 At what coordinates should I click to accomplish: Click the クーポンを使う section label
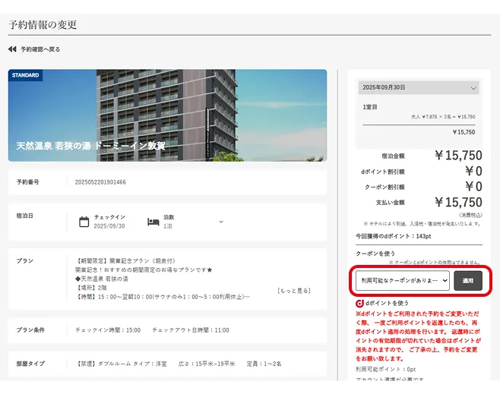375,254
